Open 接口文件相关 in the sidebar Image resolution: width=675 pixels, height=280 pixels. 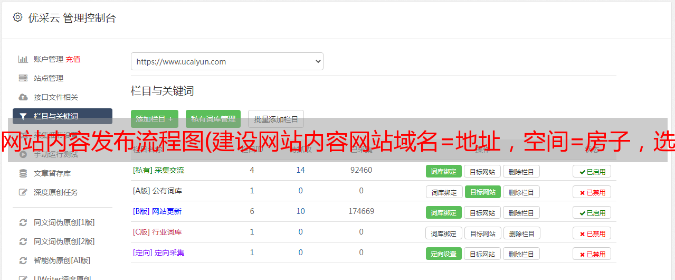[56, 97]
